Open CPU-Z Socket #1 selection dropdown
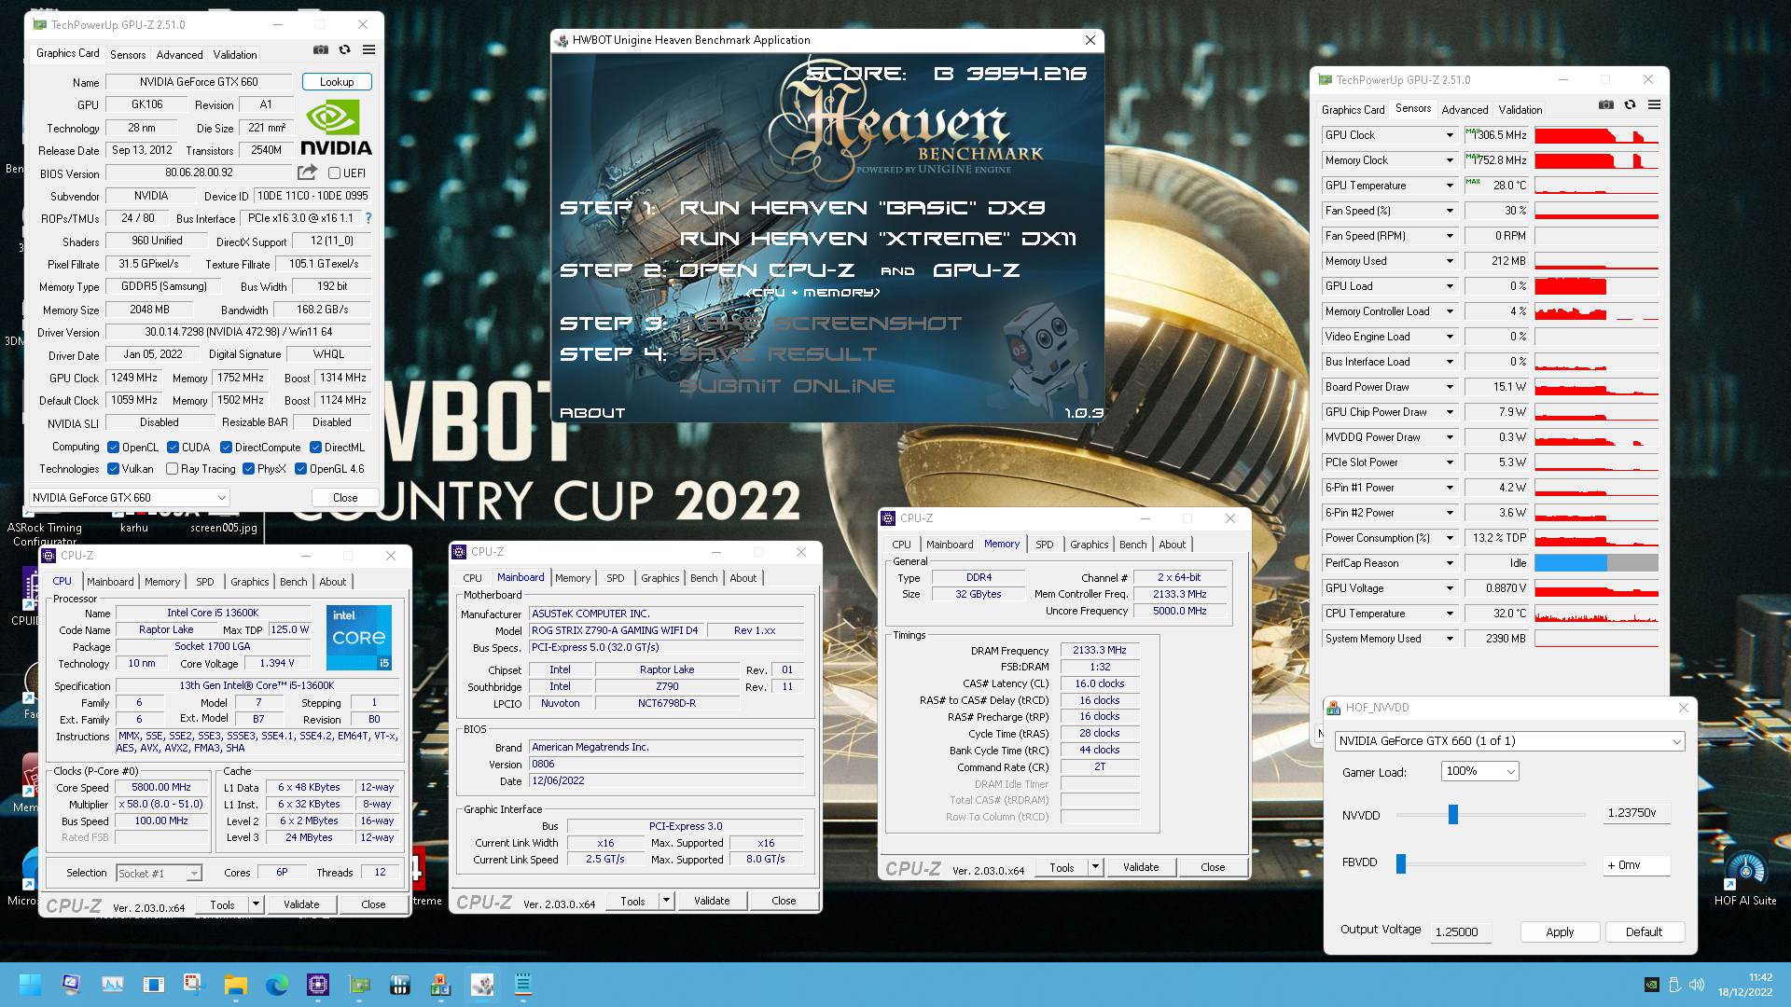1791x1007 pixels. (x=159, y=873)
